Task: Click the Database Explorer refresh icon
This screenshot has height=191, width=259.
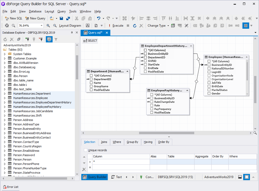Action: click(x=5, y=39)
